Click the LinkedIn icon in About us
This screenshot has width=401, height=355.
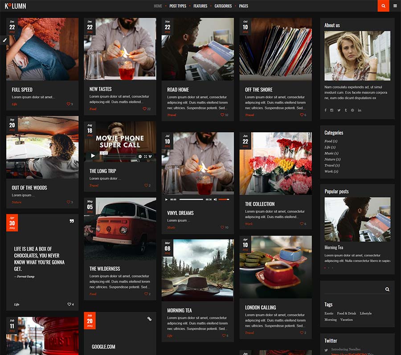click(x=359, y=110)
